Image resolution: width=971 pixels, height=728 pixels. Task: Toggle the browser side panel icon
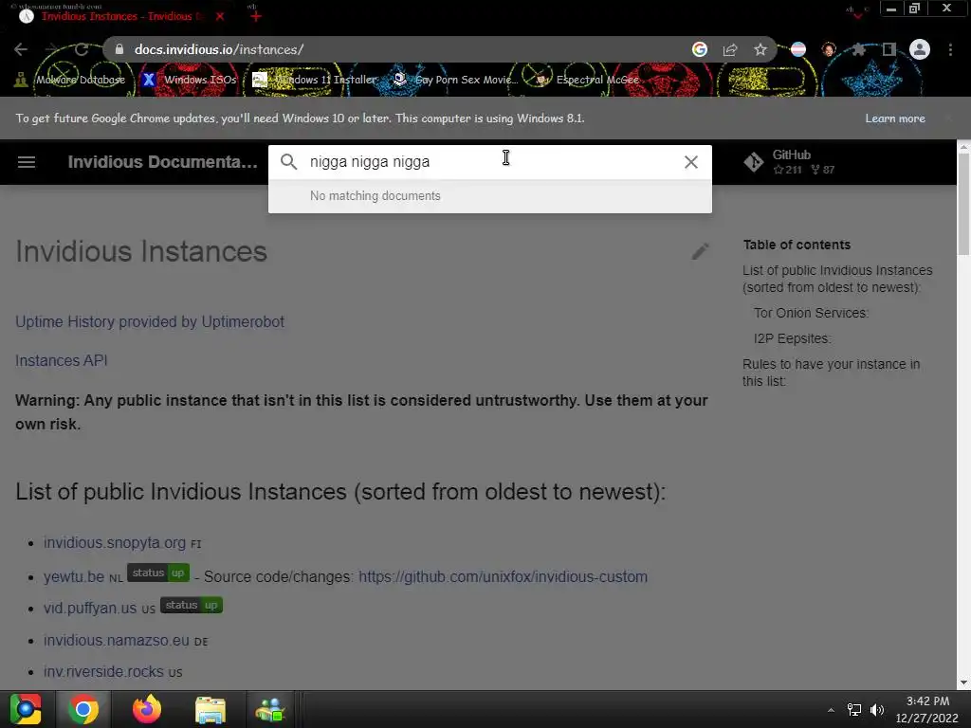tap(889, 49)
